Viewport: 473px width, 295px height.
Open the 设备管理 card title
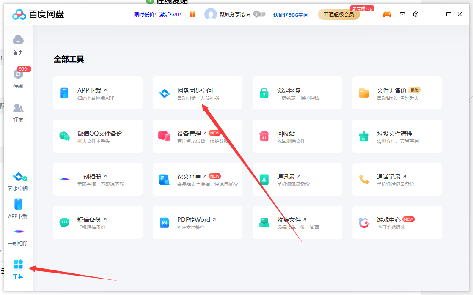pos(189,134)
